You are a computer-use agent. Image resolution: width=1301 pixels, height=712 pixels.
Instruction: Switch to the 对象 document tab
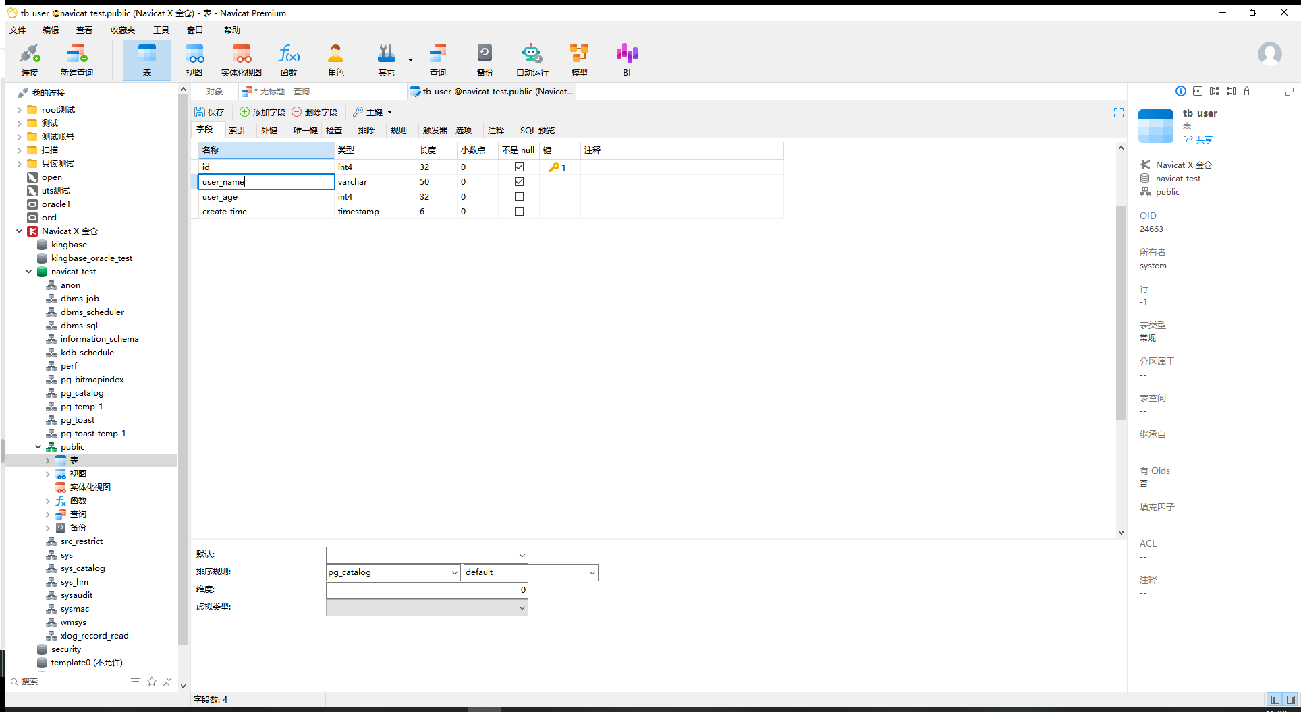click(215, 92)
